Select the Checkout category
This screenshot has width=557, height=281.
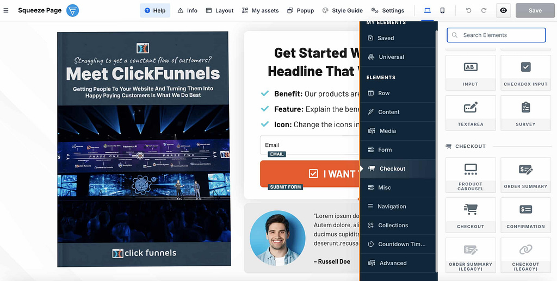[398, 168]
